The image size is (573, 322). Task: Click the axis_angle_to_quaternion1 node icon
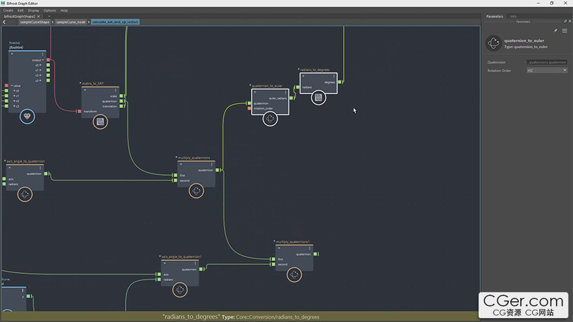[180, 288]
